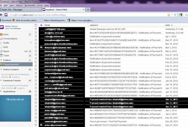Collapse the Facebook Friends section
Screen dimensions: 188x127
1,81
